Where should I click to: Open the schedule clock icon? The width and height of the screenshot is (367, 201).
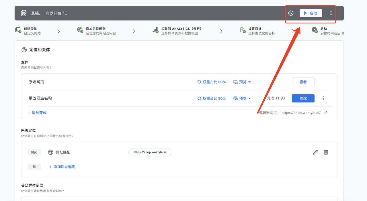point(291,13)
